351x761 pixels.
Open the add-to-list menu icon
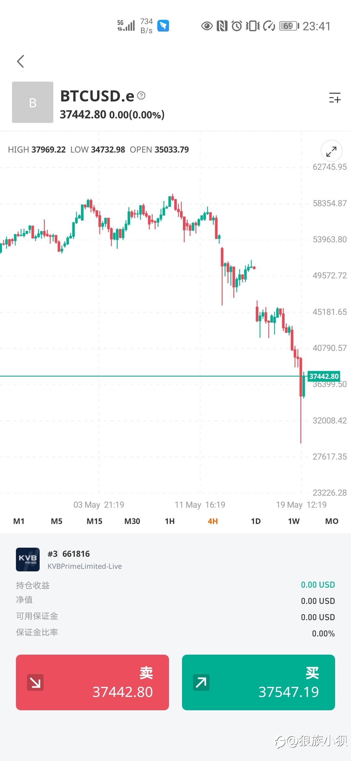[x=334, y=98]
